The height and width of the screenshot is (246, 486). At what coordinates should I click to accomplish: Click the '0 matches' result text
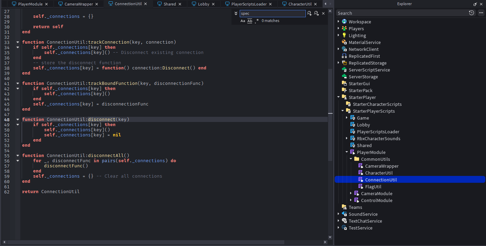[270, 21]
